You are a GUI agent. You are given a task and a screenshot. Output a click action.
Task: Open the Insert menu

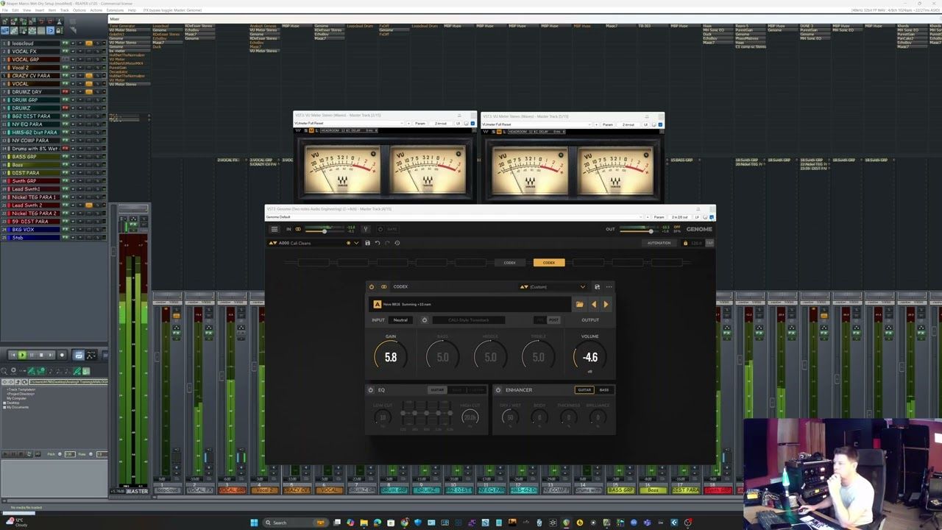coord(40,10)
